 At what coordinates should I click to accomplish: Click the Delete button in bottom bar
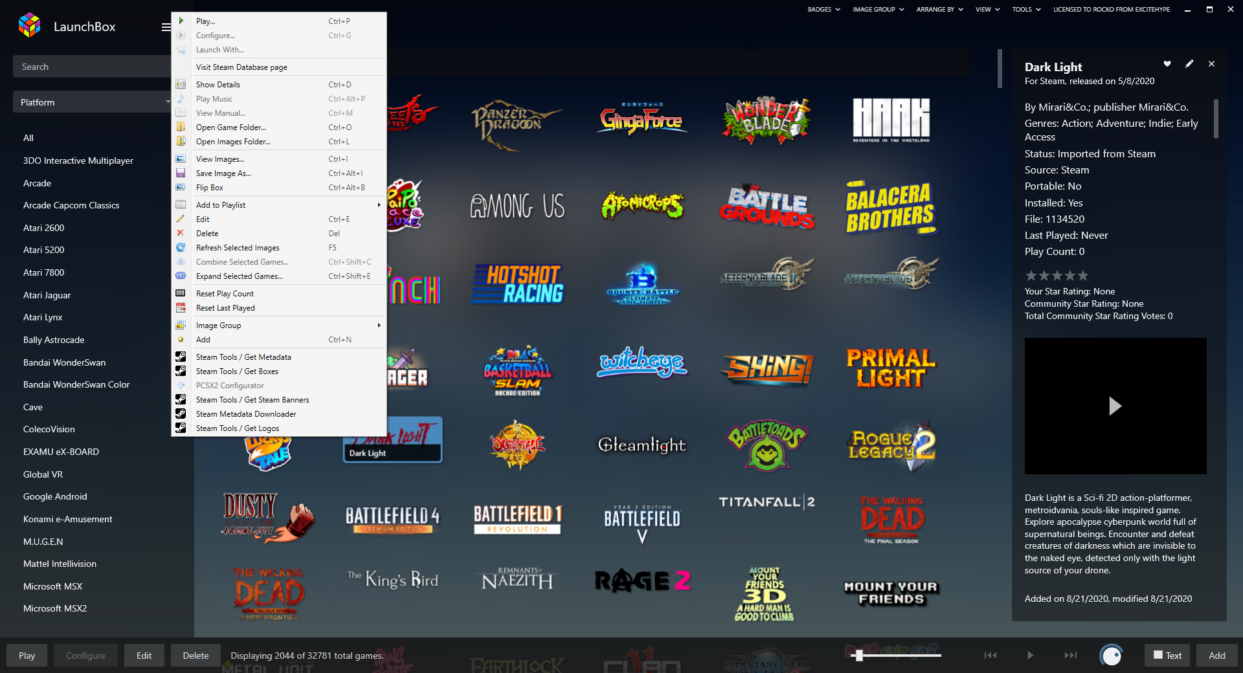click(x=196, y=656)
